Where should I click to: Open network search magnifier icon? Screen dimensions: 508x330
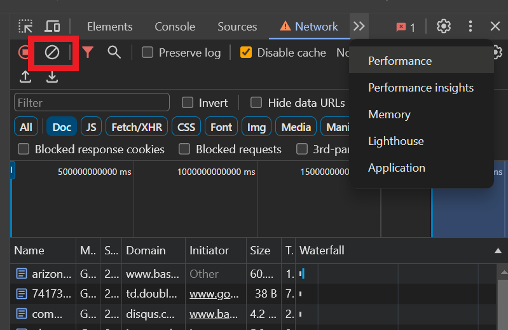point(114,52)
